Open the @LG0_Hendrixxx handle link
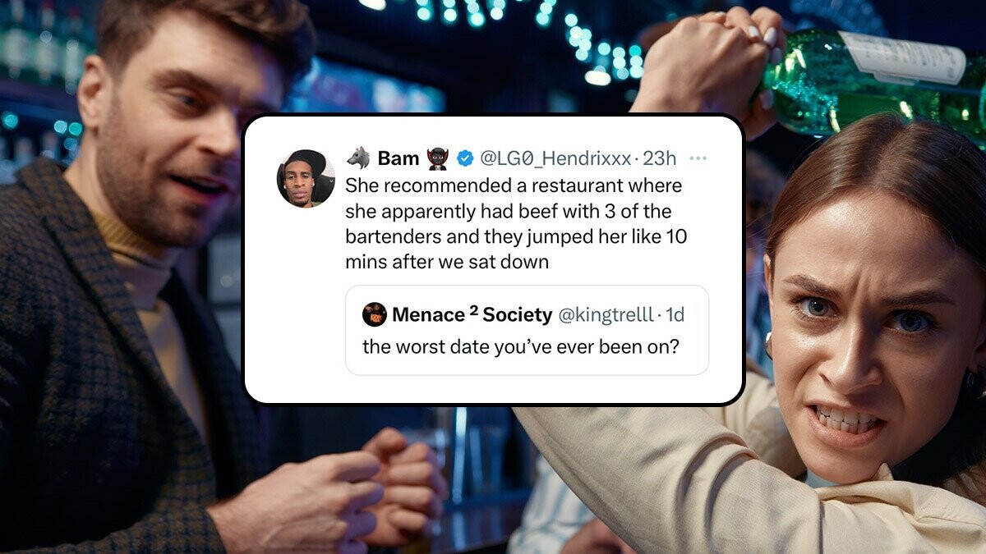Screen dimensions: 986x554 tap(555, 158)
